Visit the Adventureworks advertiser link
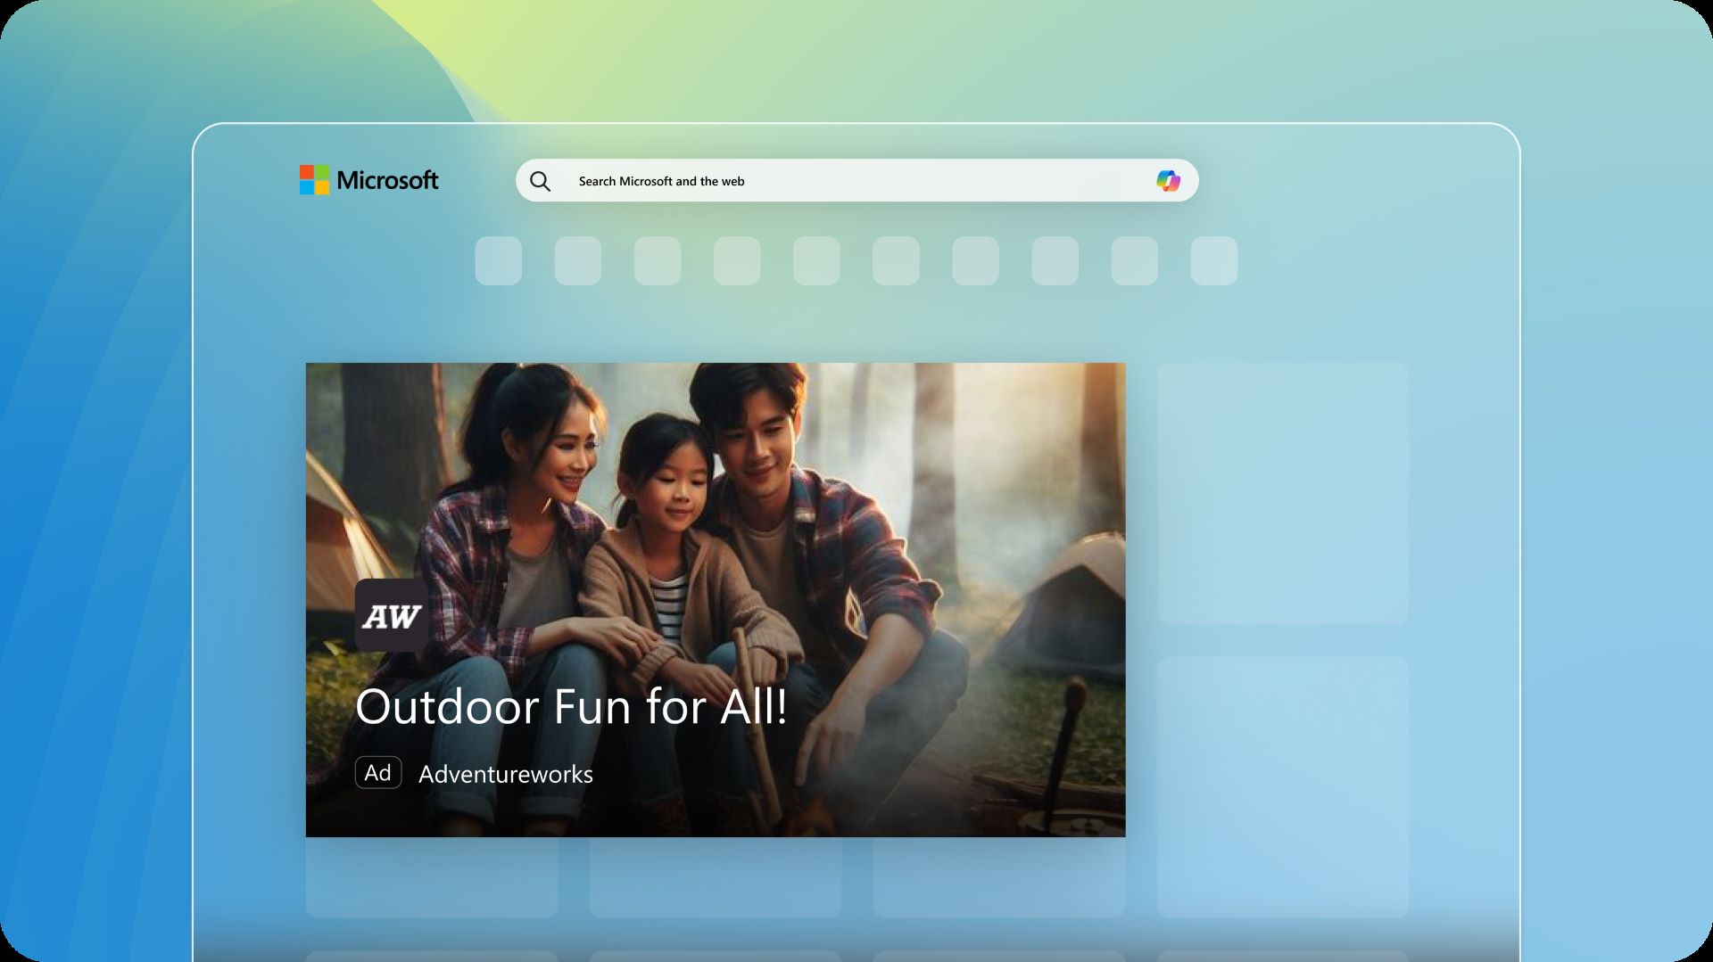 click(x=505, y=774)
